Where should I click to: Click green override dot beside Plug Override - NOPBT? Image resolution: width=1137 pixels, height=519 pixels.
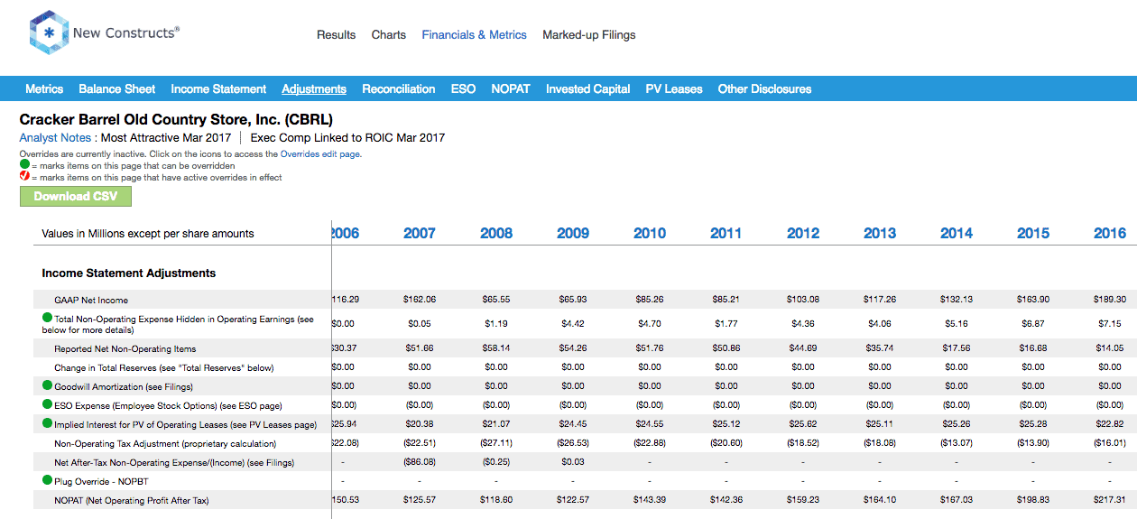click(48, 480)
